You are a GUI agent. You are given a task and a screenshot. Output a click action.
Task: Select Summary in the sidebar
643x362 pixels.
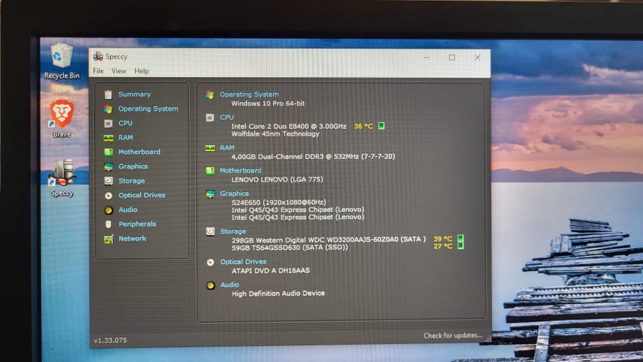pos(135,95)
